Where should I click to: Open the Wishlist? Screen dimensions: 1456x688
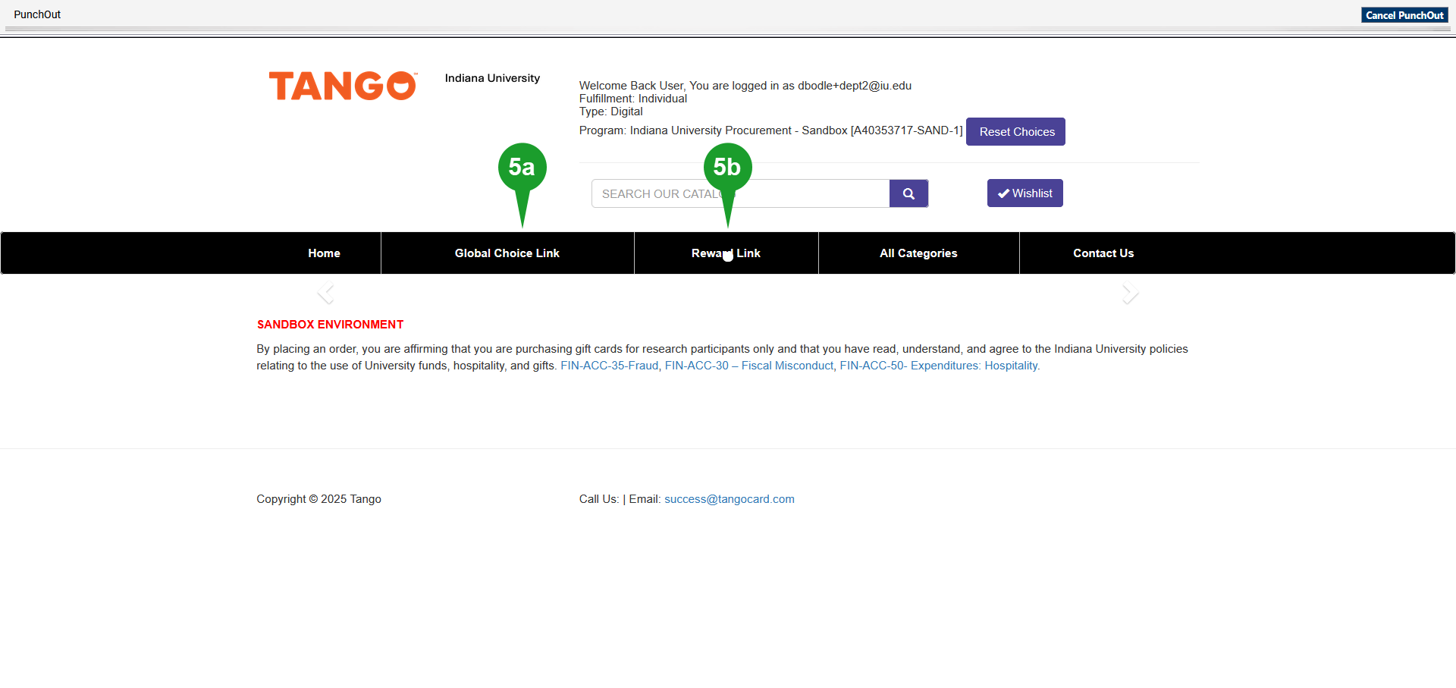coord(1025,193)
